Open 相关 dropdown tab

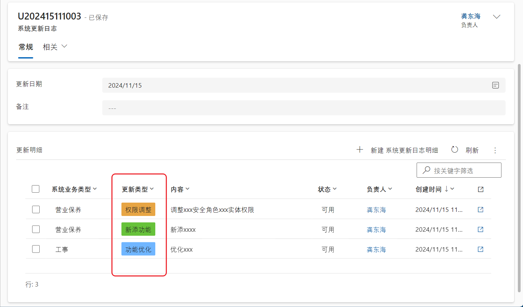click(55, 47)
